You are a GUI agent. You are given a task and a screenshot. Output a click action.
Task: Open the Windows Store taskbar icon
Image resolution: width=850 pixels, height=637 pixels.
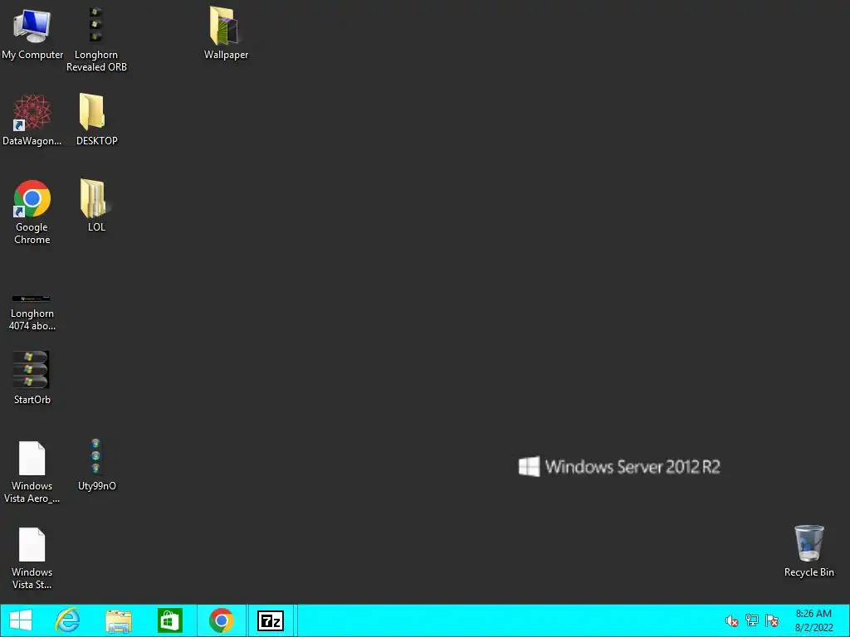[169, 620]
